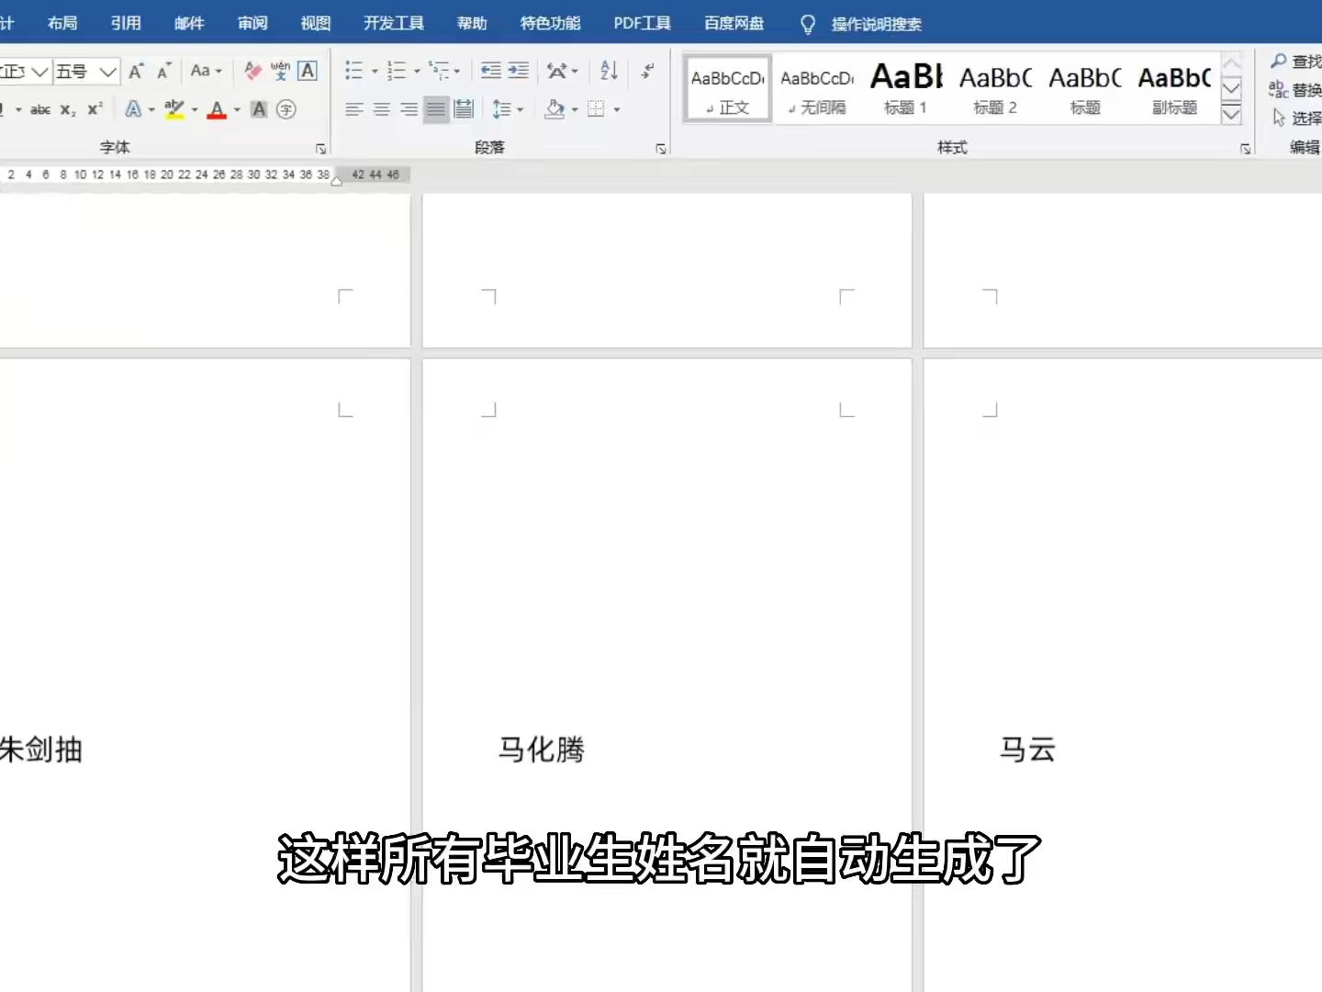Viewport: 1322px width, 992px height.
Task: Click the Find 查找 magnifier icon
Action: (x=1279, y=62)
